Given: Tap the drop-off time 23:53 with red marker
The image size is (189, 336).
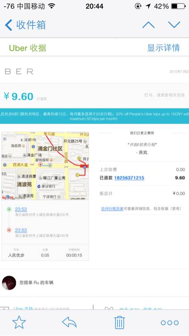Looking at the screenshot, I should tap(21, 230).
